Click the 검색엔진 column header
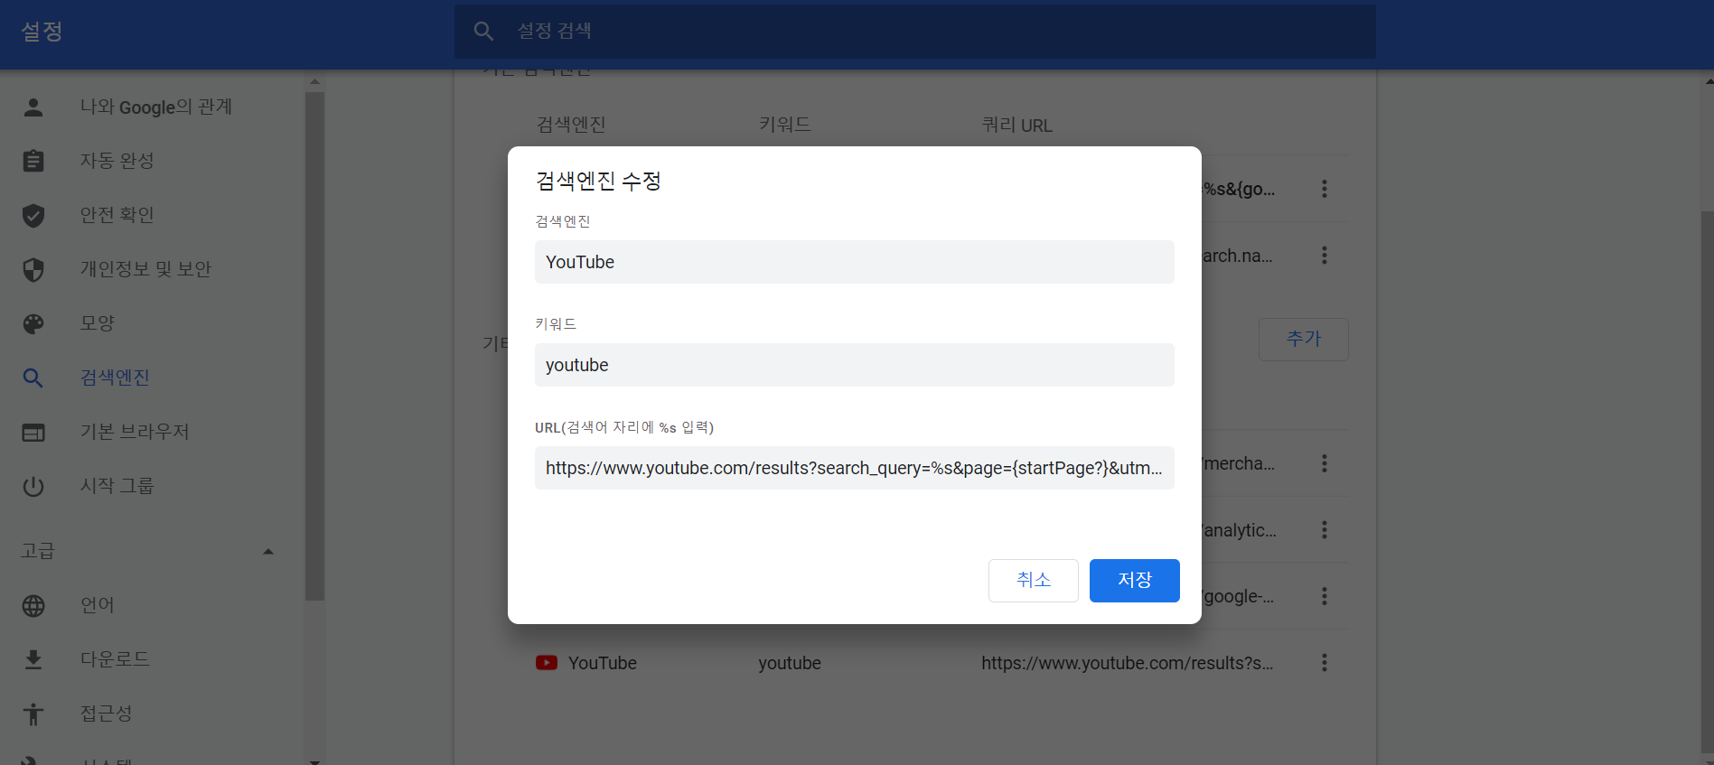 (x=571, y=125)
